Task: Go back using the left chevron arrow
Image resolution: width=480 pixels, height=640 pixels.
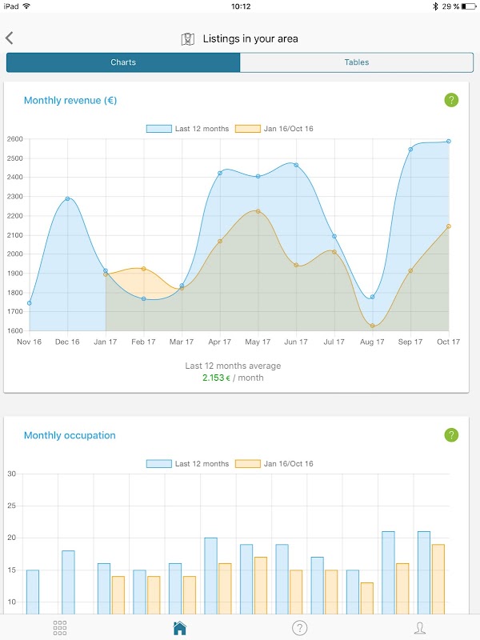Action: 10,38
